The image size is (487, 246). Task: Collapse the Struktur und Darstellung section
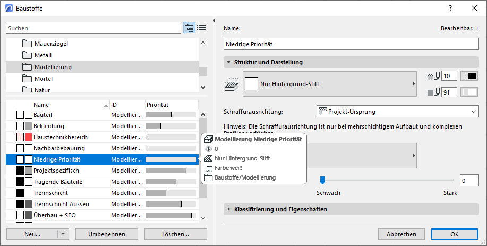pyautogui.click(x=228, y=62)
